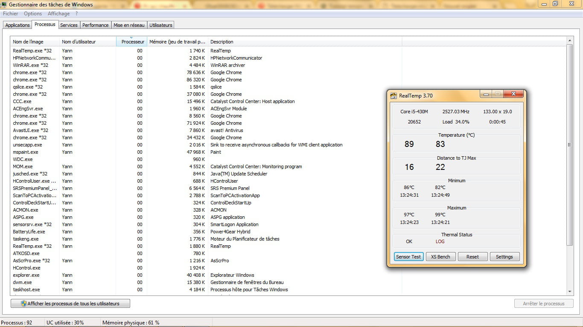
Task: Open the Affichage menu
Action: tap(58, 14)
